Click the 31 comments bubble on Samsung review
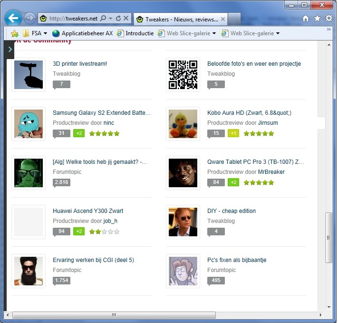The width and height of the screenshot is (338, 323). tap(61, 133)
